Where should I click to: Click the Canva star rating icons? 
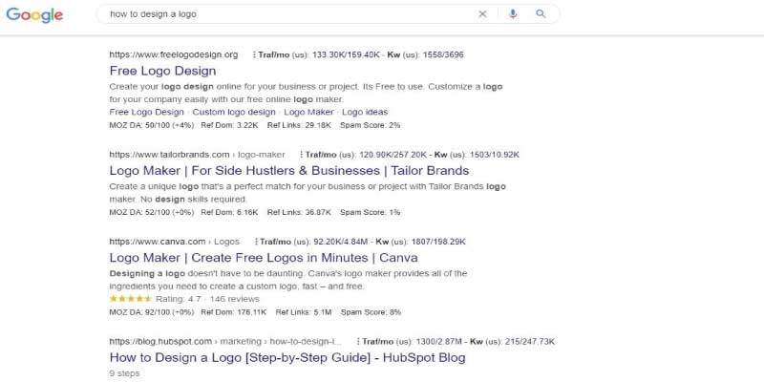click(x=130, y=299)
